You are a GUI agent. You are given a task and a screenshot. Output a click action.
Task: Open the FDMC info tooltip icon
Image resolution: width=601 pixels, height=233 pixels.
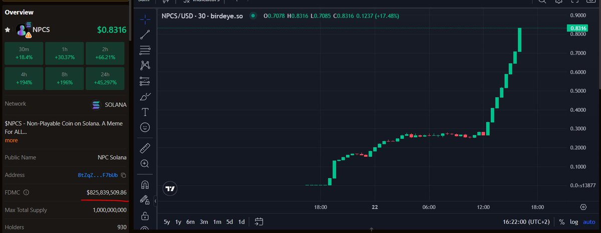tap(26, 192)
